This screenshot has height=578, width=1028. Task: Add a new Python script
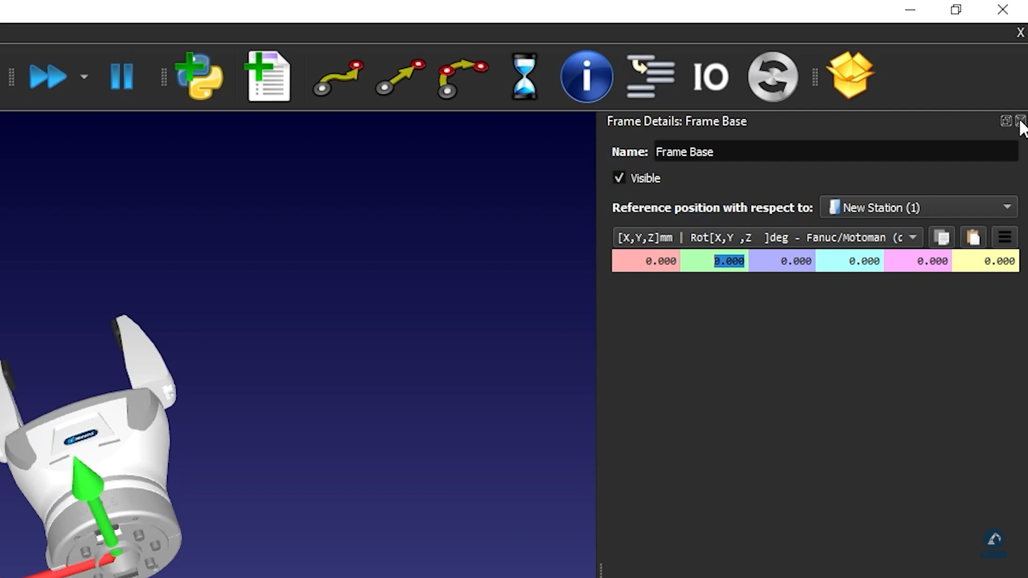tap(199, 77)
